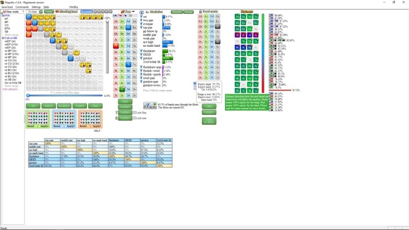The width and height of the screenshot is (409, 230).
Task: Select the Ah card in the flop grid
Action: click(x=116, y=21)
